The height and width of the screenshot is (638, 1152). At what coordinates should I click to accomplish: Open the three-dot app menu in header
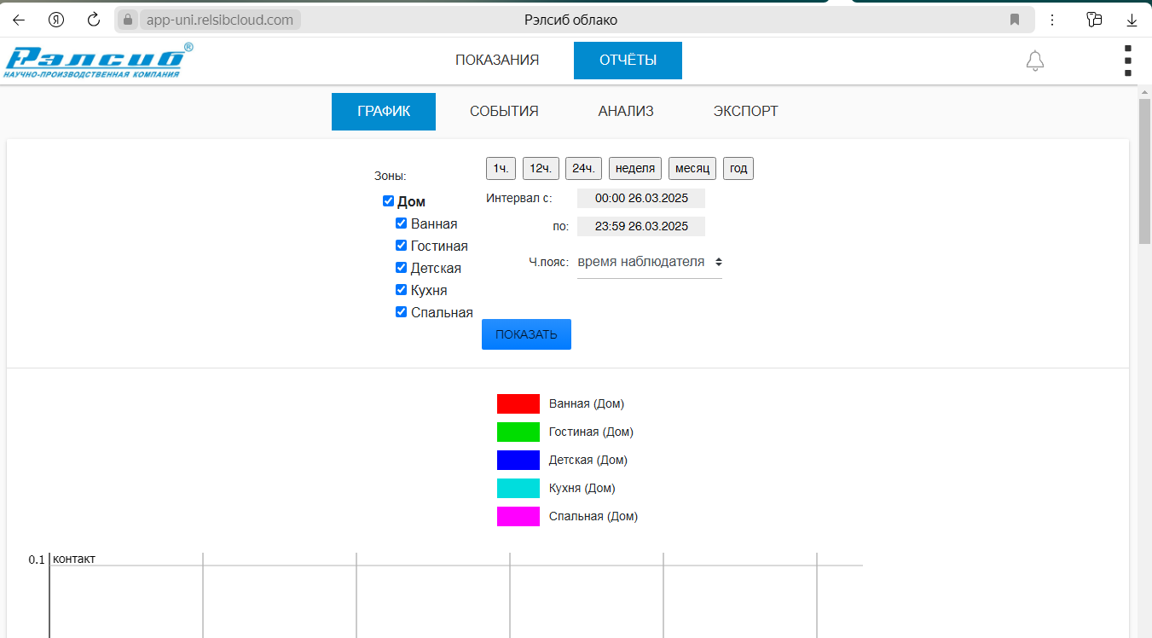1127,61
